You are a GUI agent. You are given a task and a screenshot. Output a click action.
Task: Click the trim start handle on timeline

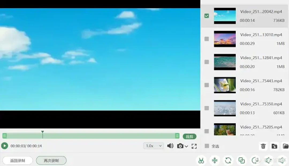coord(5,136)
